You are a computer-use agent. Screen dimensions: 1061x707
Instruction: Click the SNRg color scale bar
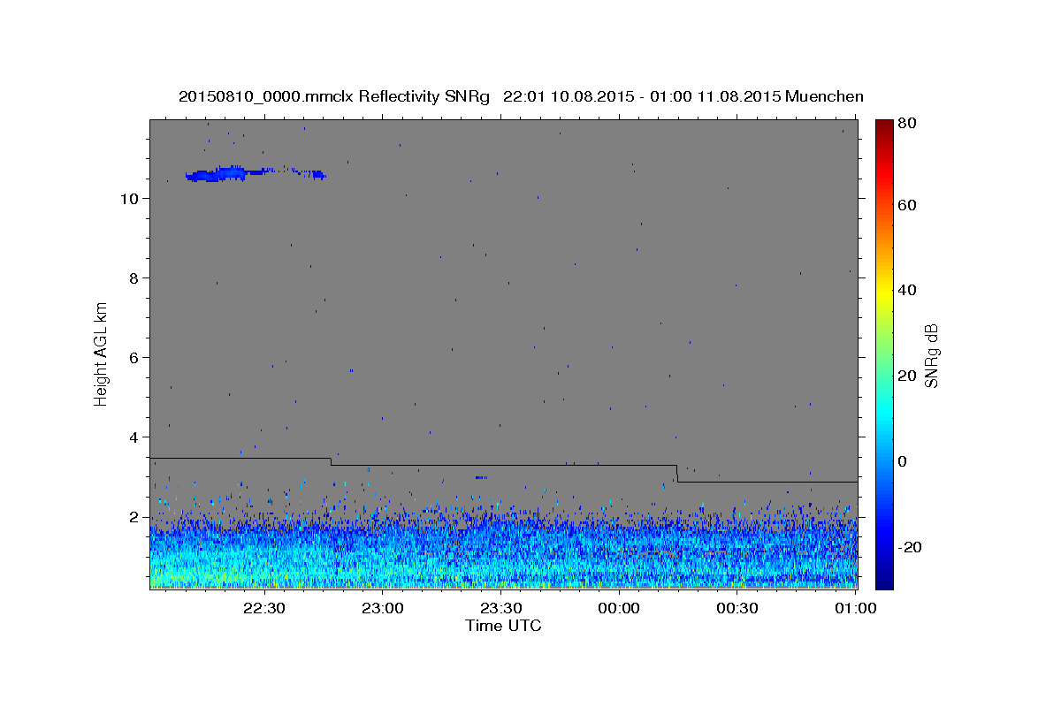[x=884, y=354]
